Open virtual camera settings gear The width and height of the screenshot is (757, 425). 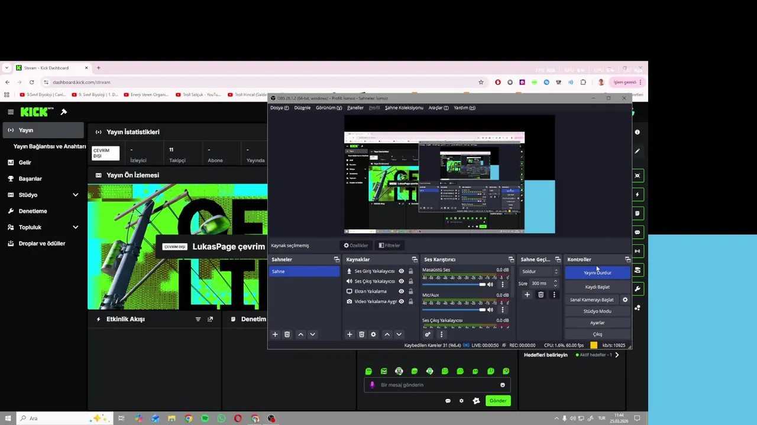pyautogui.click(x=625, y=300)
